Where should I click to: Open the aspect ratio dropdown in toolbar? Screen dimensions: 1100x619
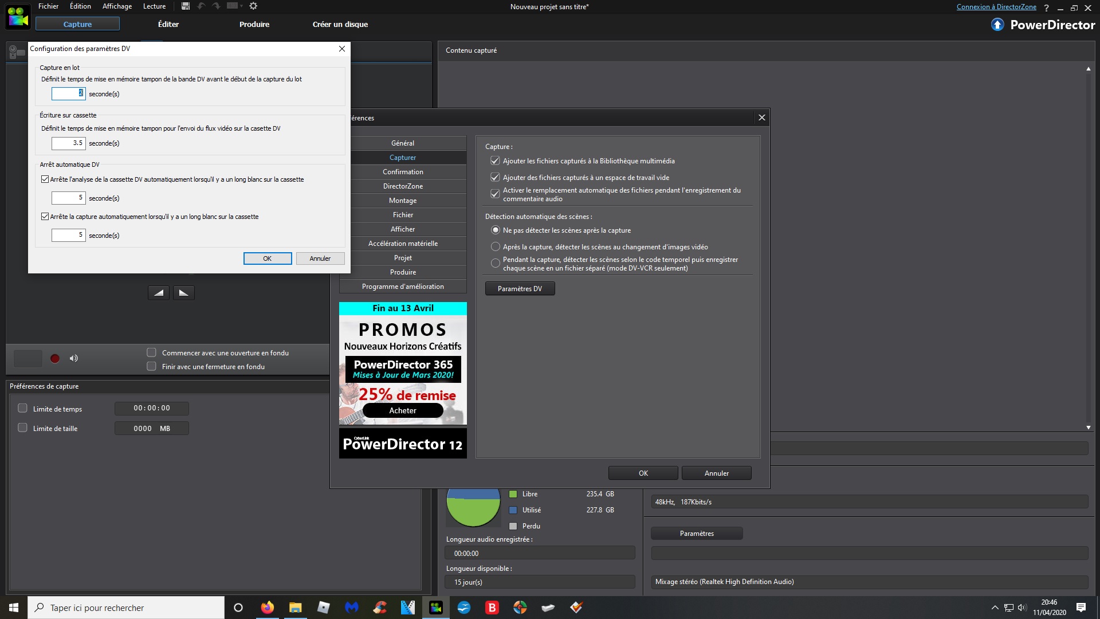point(235,6)
